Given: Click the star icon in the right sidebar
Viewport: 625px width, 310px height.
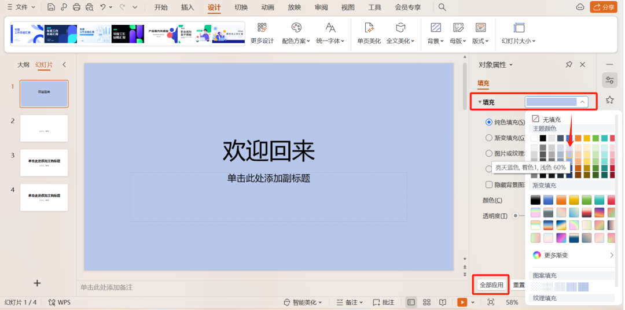Looking at the screenshot, I should point(609,99).
